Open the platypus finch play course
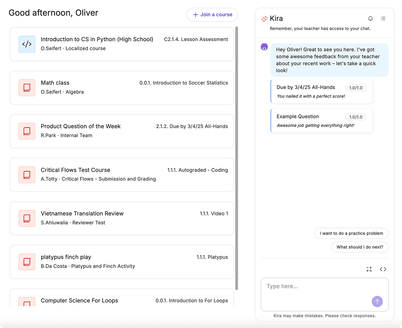Viewport: 402px width, 328px height. click(66, 257)
